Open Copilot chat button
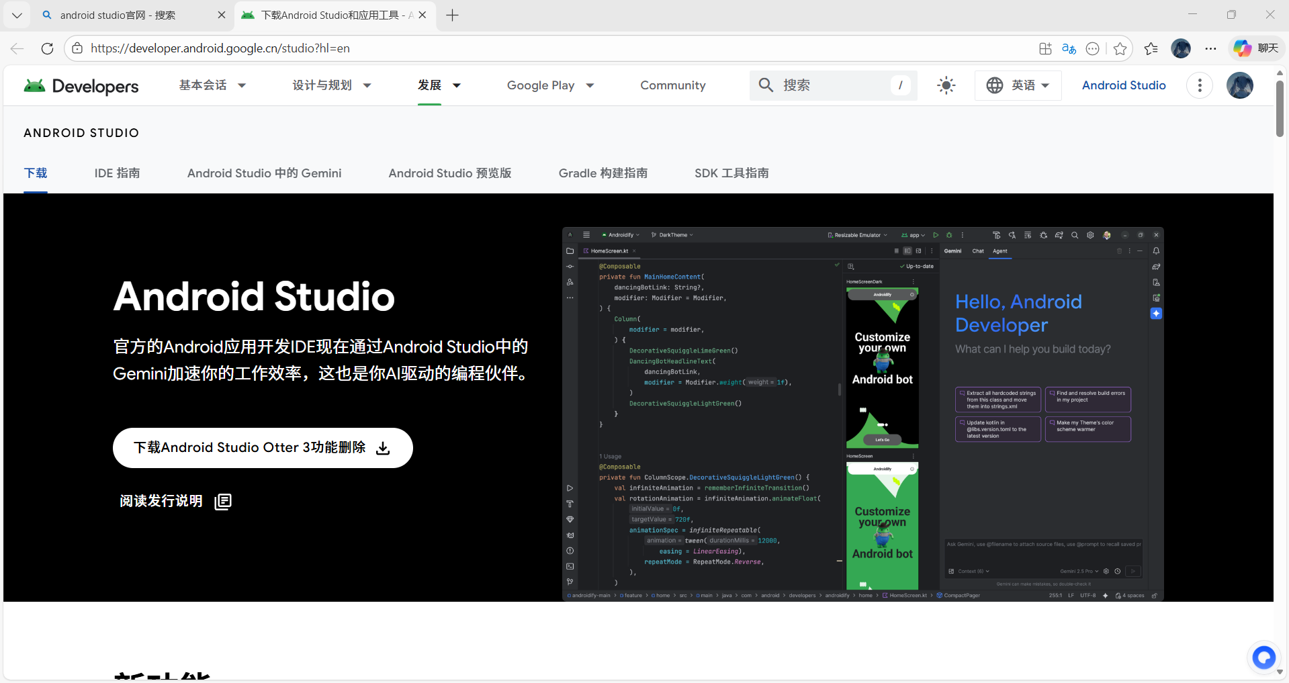This screenshot has width=1289, height=683. (x=1256, y=48)
